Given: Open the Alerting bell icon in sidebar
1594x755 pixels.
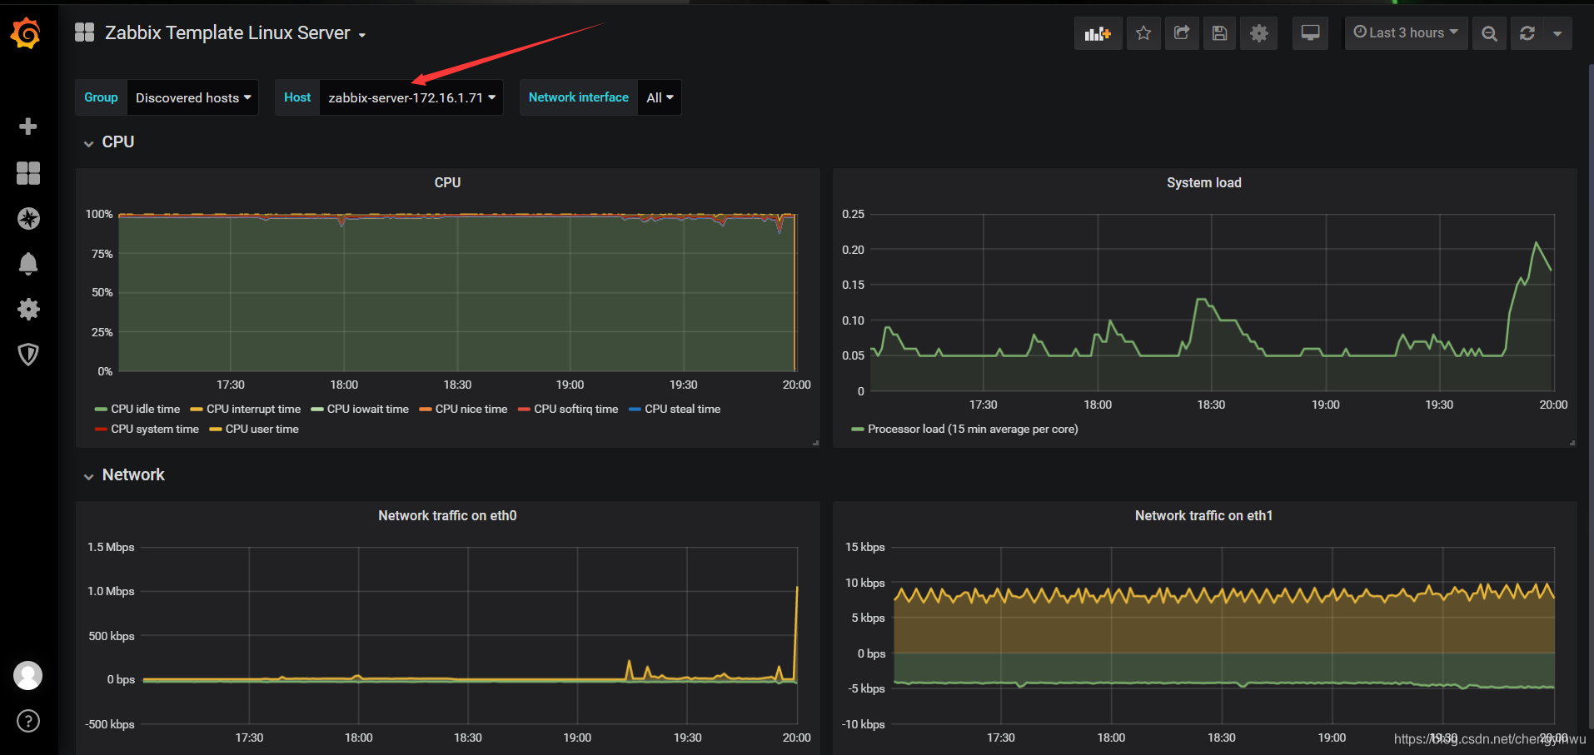Looking at the screenshot, I should [x=28, y=264].
